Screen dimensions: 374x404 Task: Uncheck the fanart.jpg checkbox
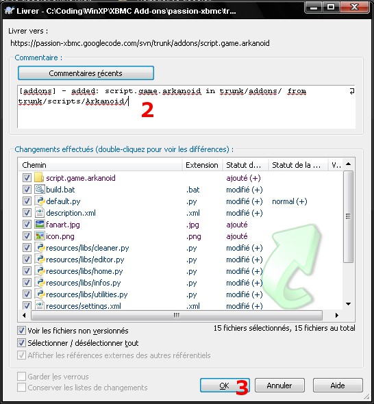click(27, 224)
